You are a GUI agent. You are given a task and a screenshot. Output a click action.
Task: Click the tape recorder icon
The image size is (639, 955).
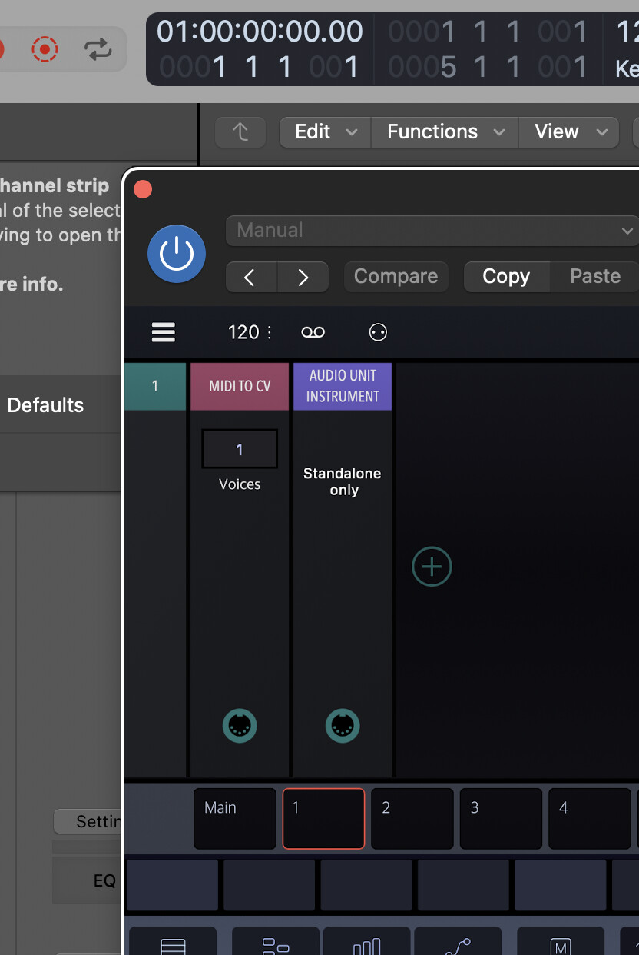click(313, 332)
